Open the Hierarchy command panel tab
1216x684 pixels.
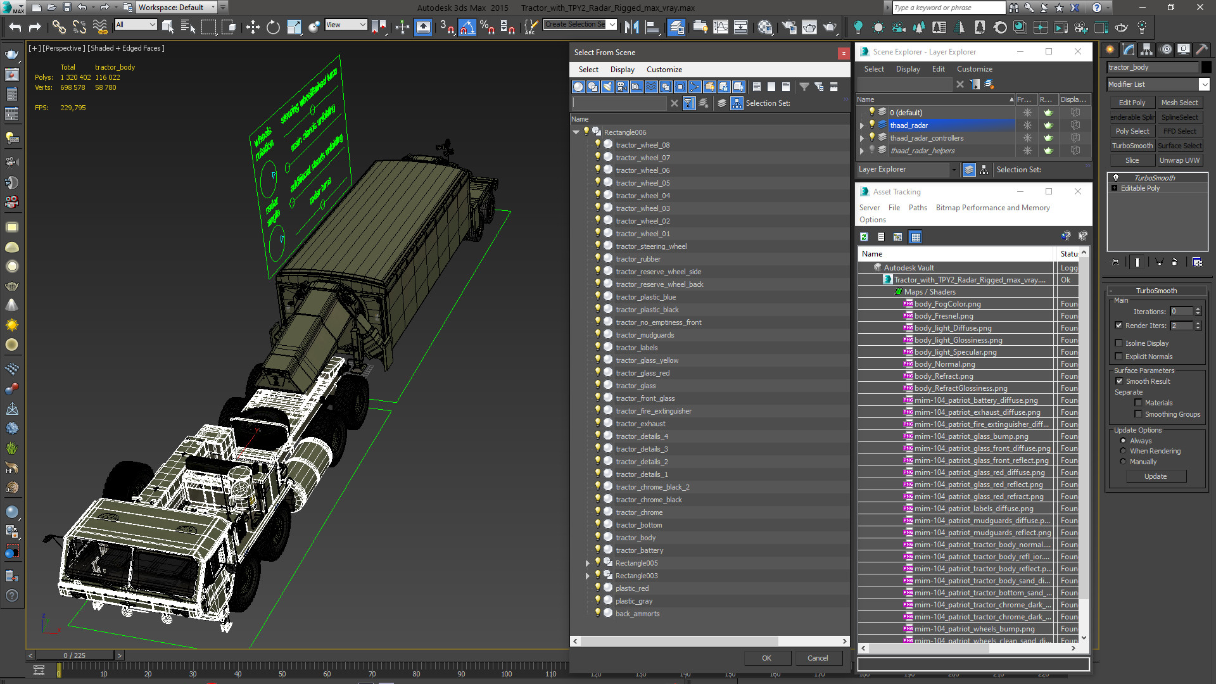1147,49
